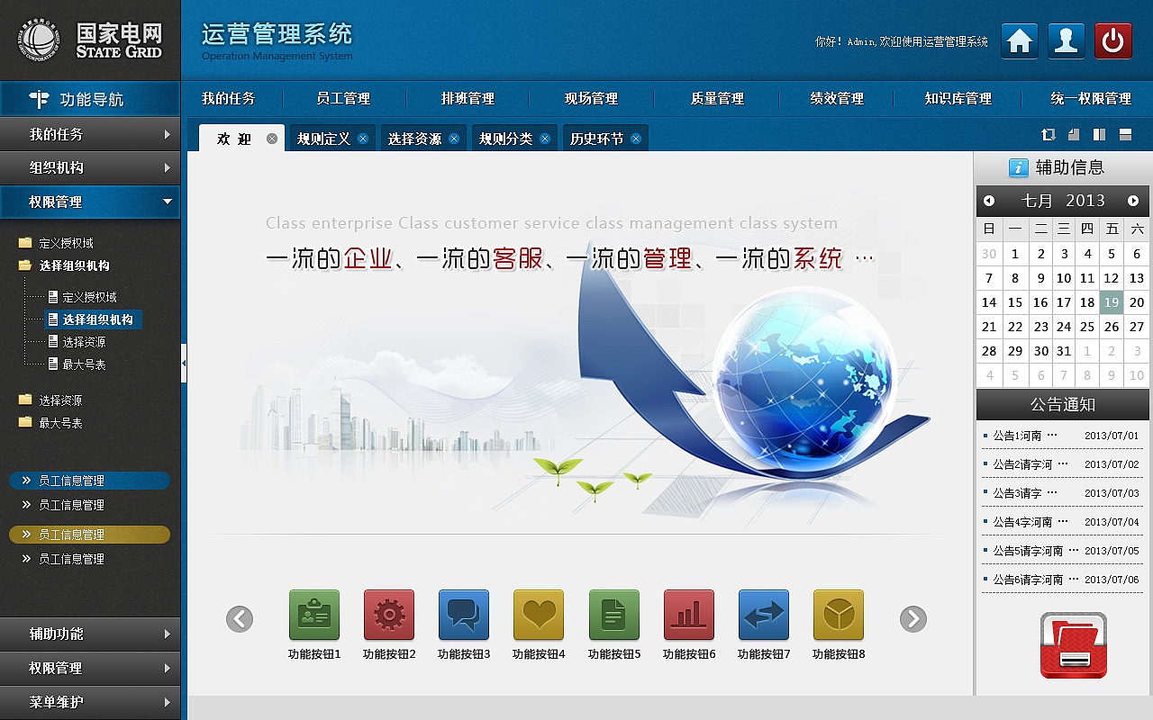Open the 最大号表 folder

50,423
